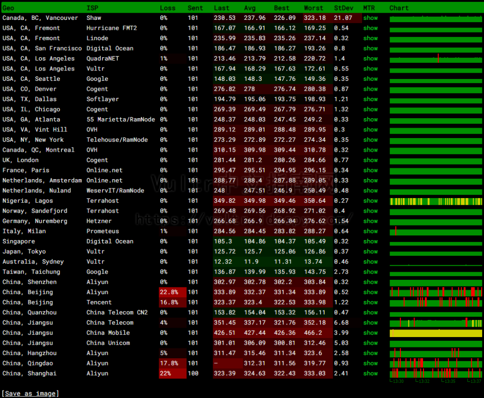
Task: Show MTR for Seattle Google row
Action: pyautogui.click(x=371, y=79)
